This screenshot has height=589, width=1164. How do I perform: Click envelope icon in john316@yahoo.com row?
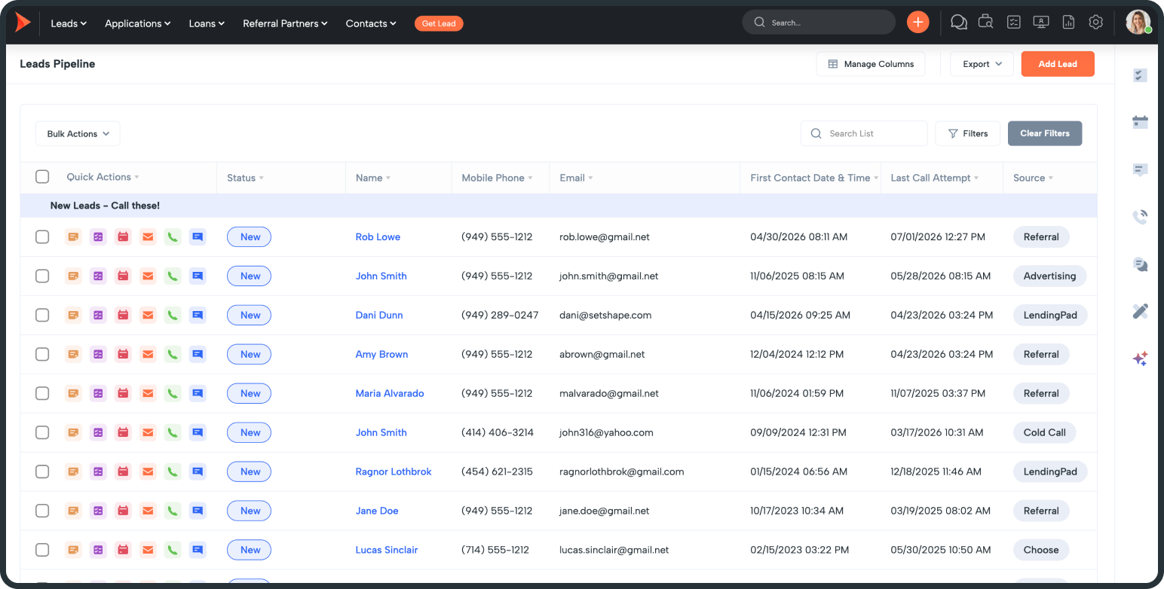148,432
